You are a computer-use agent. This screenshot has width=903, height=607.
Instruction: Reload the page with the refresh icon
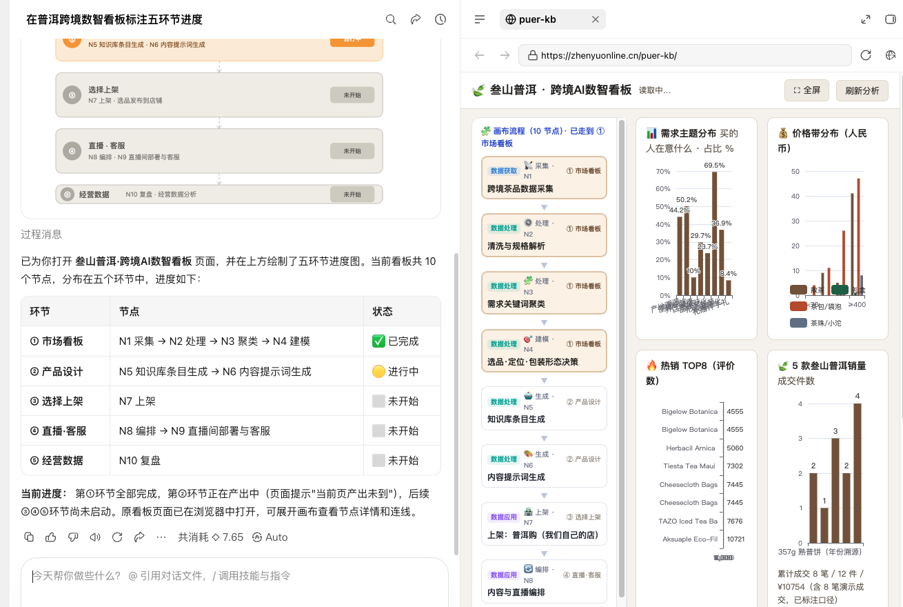tap(866, 55)
